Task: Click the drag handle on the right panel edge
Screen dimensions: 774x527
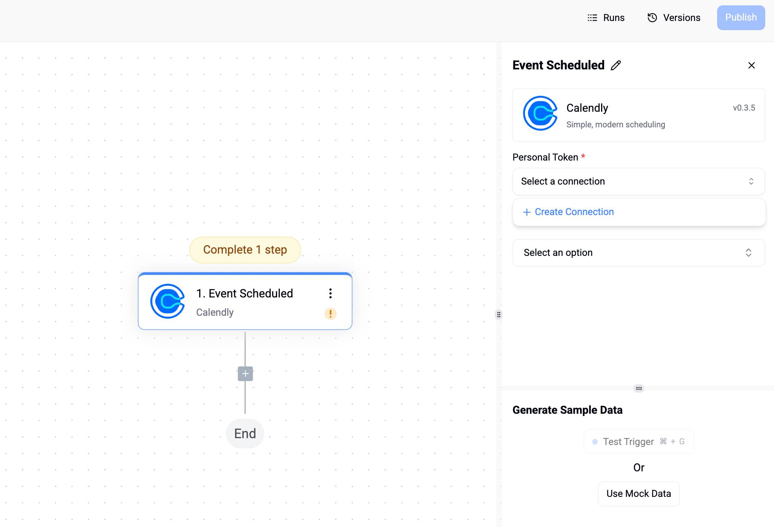Action: (499, 314)
